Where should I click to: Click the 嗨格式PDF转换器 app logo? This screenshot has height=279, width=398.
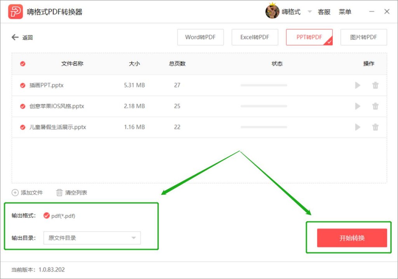pos(15,12)
